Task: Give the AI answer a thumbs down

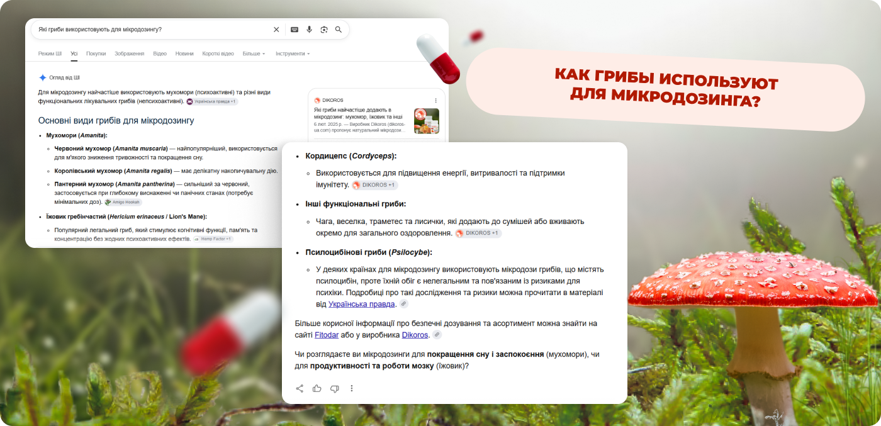Action: coord(335,388)
